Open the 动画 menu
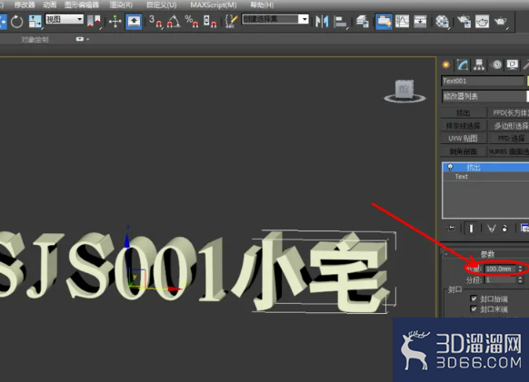This screenshot has width=529, height=382. coord(50,5)
